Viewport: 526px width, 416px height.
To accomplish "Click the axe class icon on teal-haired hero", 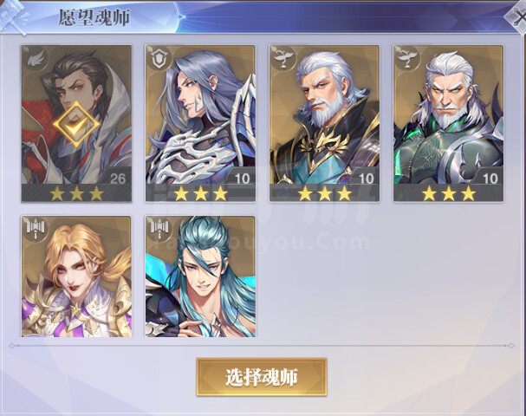I will 159,229.
